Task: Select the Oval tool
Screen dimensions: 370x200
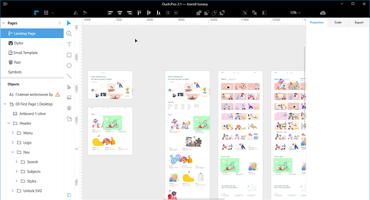Action: [x=69, y=65]
